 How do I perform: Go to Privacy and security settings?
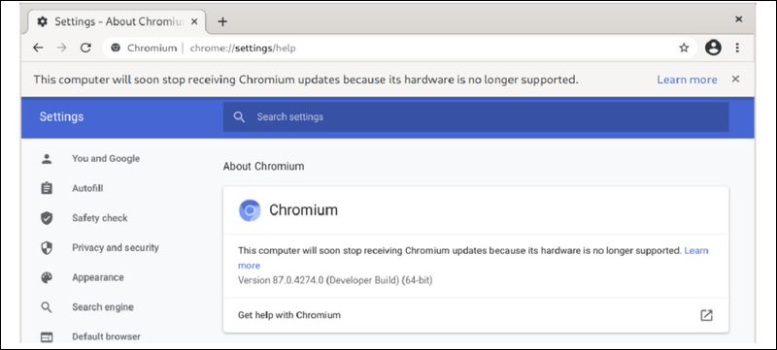click(x=115, y=247)
